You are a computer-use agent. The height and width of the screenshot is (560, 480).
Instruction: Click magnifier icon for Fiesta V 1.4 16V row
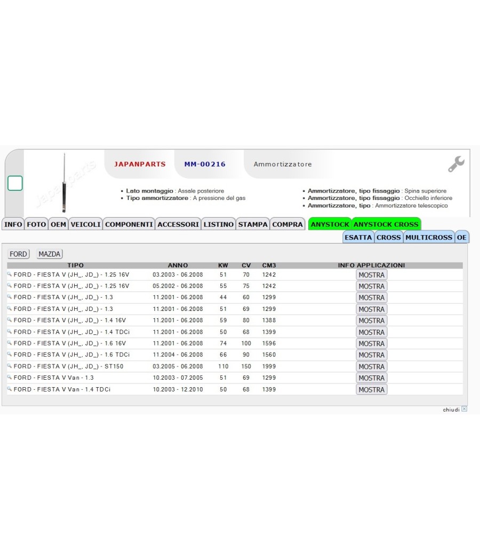pos(10,320)
